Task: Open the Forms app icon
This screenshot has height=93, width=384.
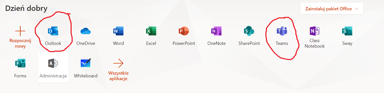Action: (20, 64)
